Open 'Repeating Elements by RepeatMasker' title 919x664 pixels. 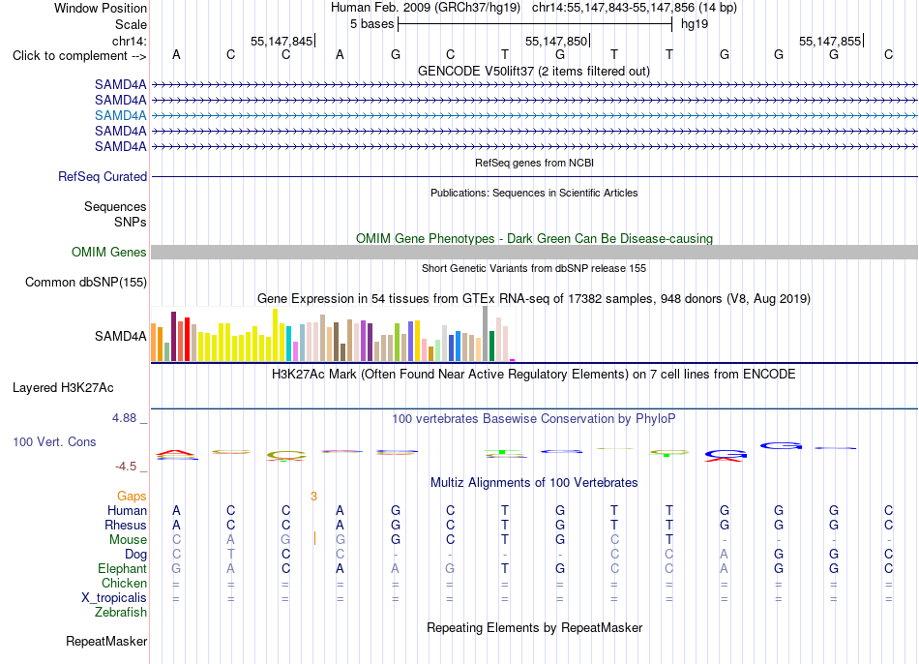click(534, 627)
